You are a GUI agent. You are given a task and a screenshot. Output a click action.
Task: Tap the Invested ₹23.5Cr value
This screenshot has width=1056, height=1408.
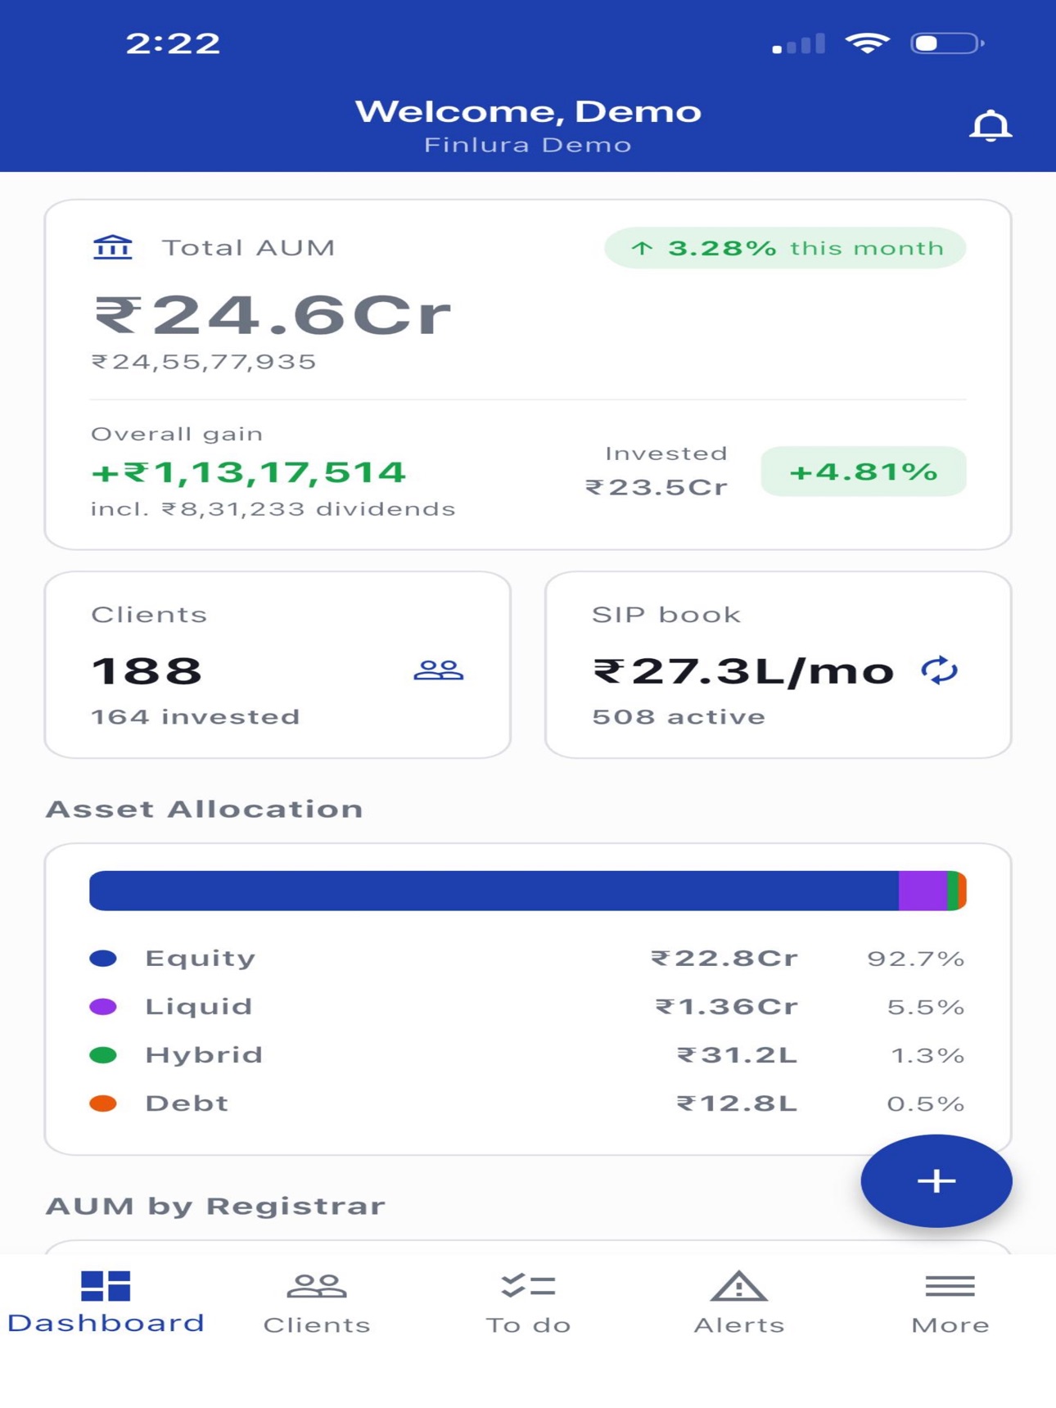point(657,487)
